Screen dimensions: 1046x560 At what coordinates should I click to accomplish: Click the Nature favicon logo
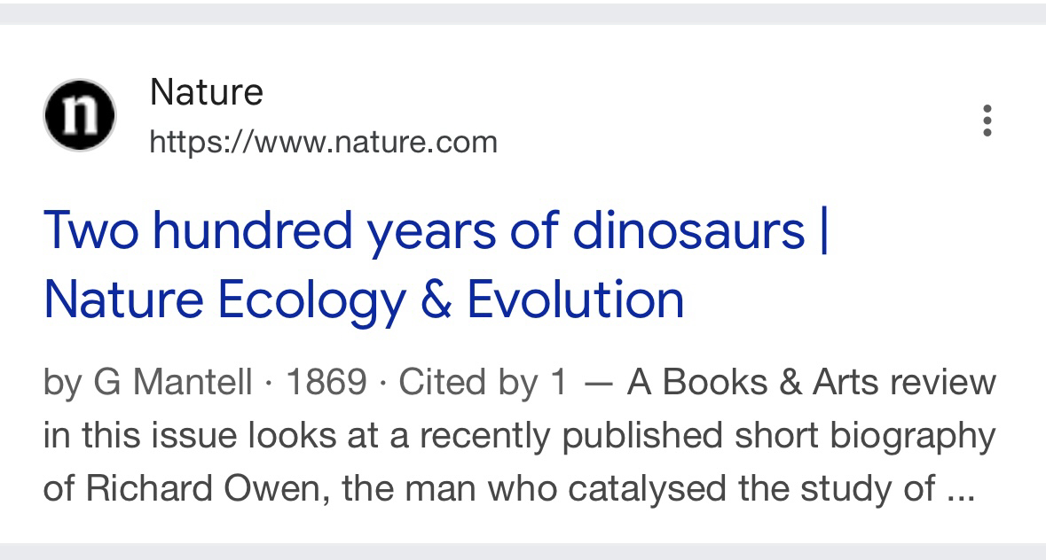[79, 116]
